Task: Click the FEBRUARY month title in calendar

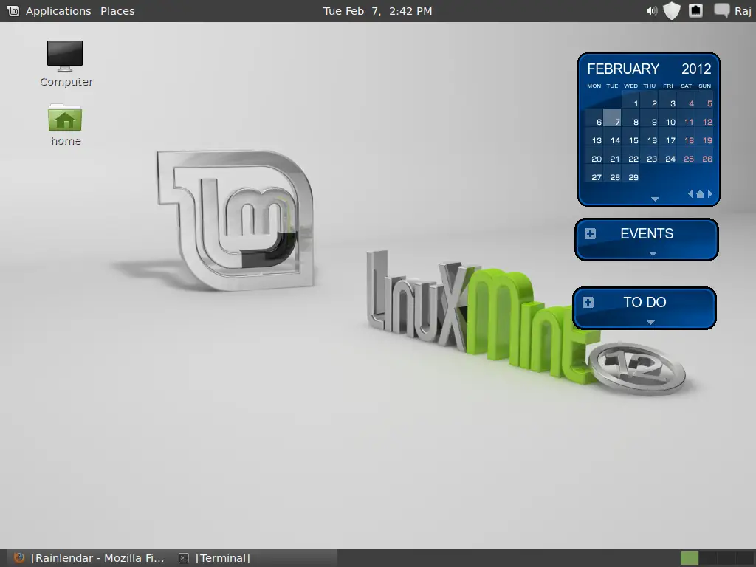Action: pos(623,69)
